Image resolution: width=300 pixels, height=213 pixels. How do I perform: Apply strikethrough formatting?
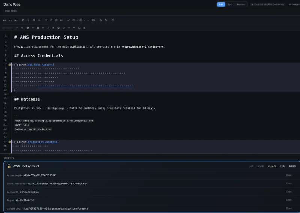point(34,20)
